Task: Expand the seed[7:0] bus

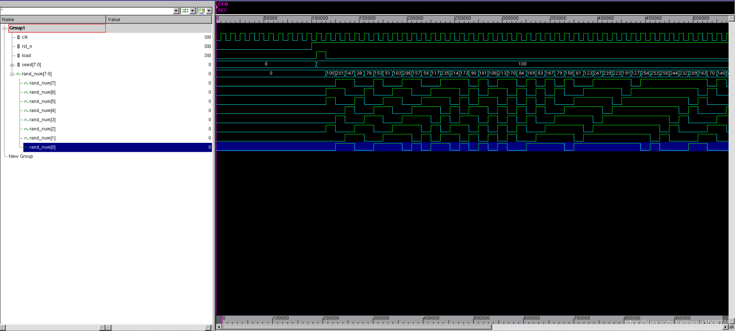Action: 12,65
